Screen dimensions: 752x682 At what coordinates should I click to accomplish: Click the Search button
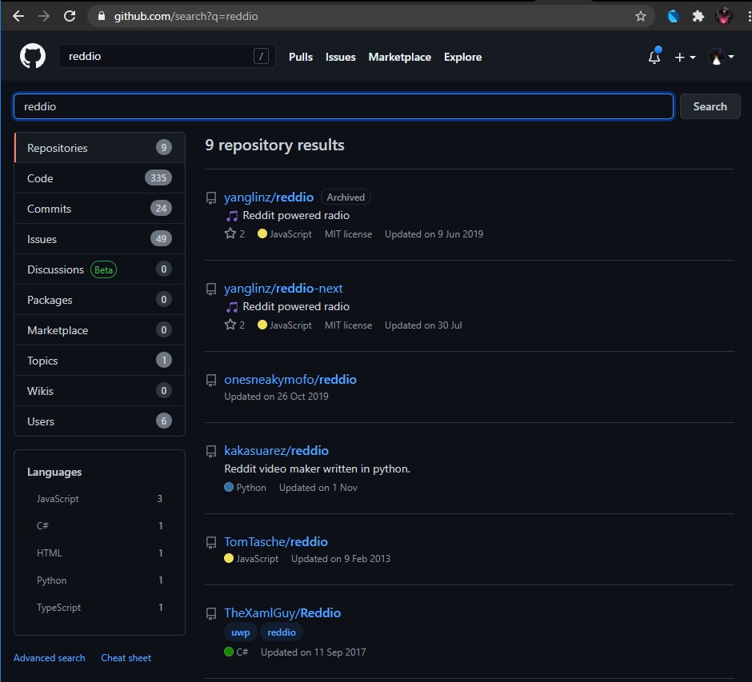[x=710, y=106]
